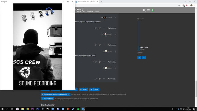Click Cevapla under the Alperit post
The width and height of the screenshot is (197, 111).
click(112, 45)
